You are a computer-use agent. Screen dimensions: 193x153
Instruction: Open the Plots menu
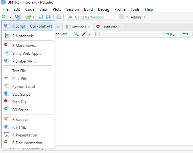click(57, 9)
